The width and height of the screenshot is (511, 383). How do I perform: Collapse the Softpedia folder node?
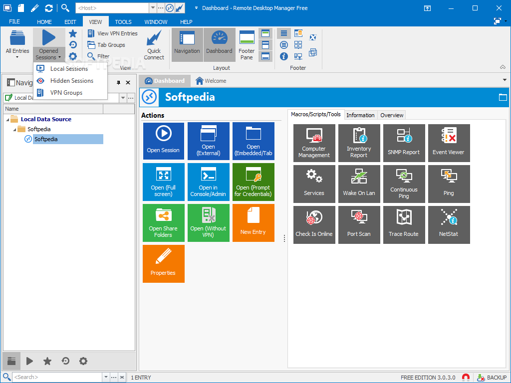pyautogui.click(x=14, y=130)
